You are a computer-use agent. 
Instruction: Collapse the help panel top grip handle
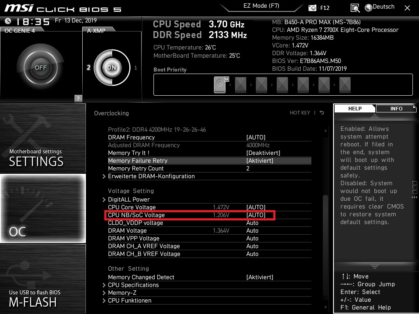tap(375, 116)
